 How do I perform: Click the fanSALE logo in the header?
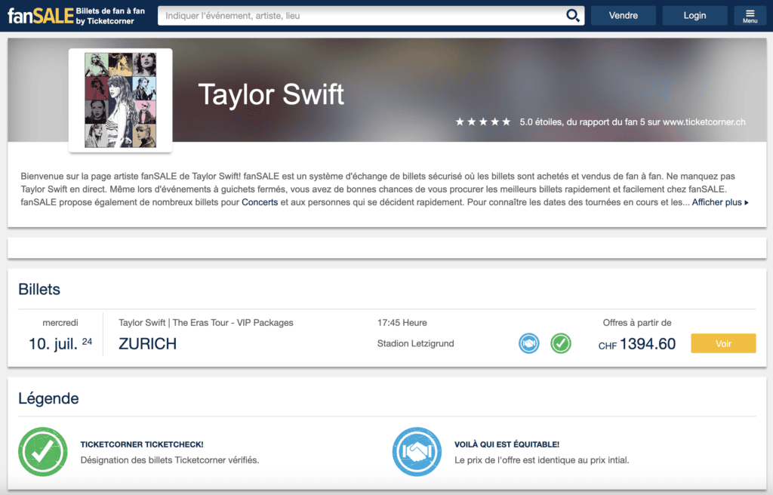point(41,16)
